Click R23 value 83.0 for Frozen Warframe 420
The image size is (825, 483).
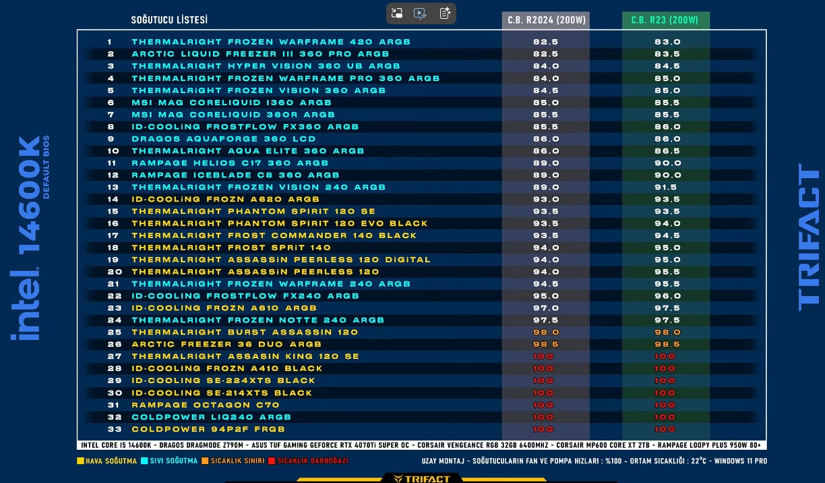pos(667,42)
